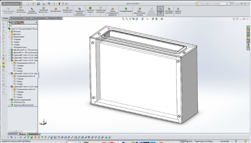Select the Mate (Условия сопряжения) tool
Viewport: 251px width, 143px height.
(32, 11)
